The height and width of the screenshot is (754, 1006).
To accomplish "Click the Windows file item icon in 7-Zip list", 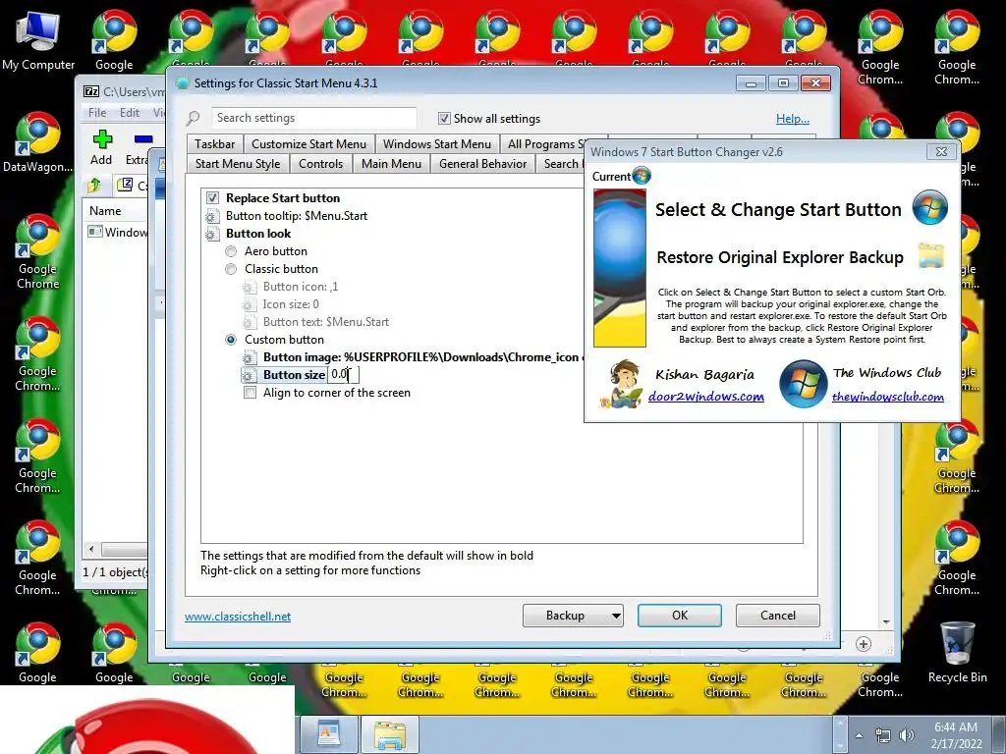I will coord(95,232).
